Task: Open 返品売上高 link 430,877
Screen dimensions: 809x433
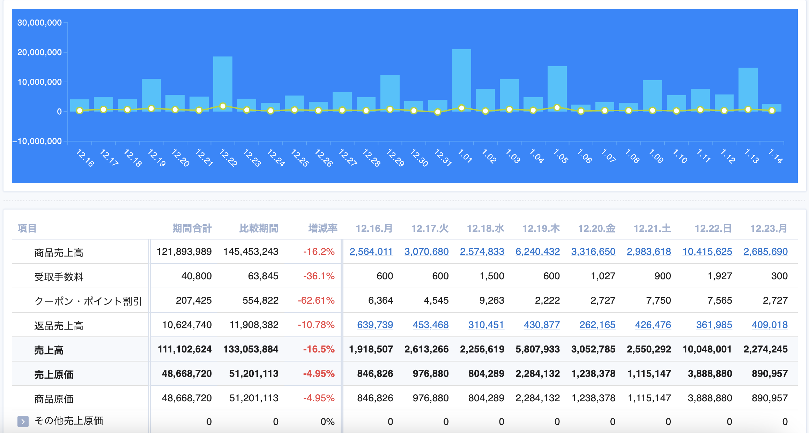Action: point(542,325)
